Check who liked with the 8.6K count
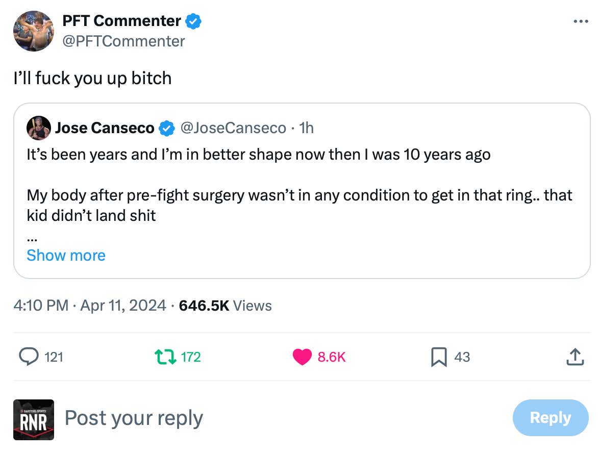The image size is (598, 454). tap(332, 357)
